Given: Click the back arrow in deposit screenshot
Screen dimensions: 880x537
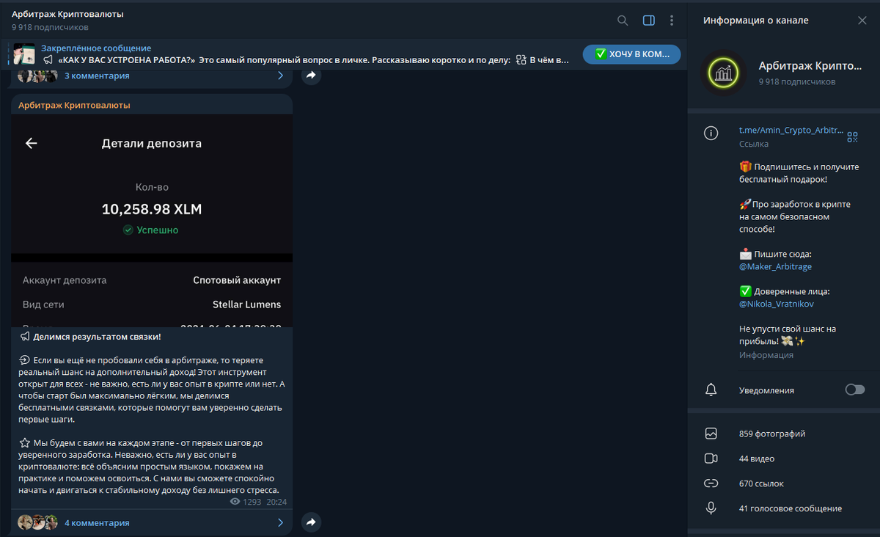Looking at the screenshot, I should click(x=31, y=144).
